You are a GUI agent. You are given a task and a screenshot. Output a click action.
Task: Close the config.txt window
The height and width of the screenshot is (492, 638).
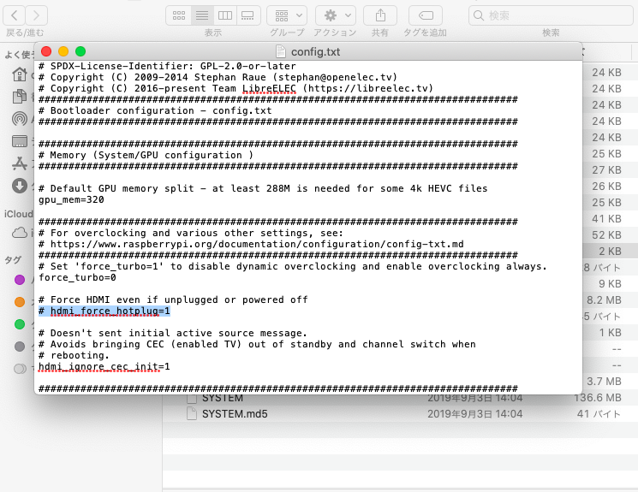click(x=46, y=51)
